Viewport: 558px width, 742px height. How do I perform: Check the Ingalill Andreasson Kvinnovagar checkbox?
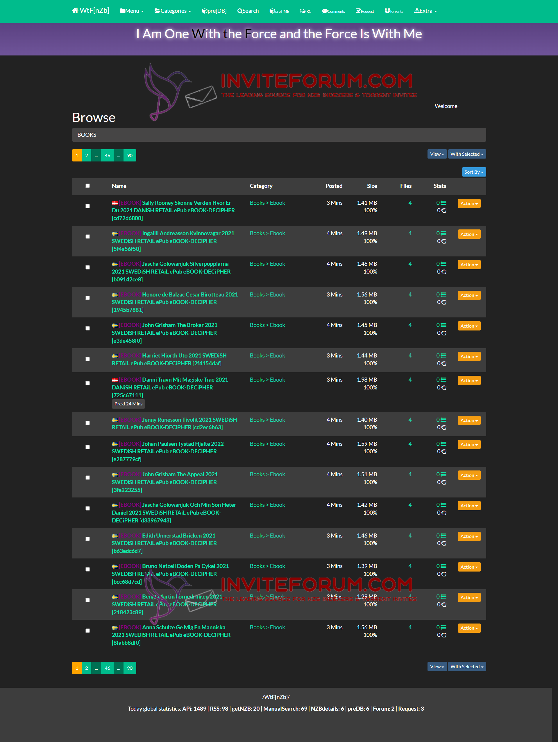(88, 236)
